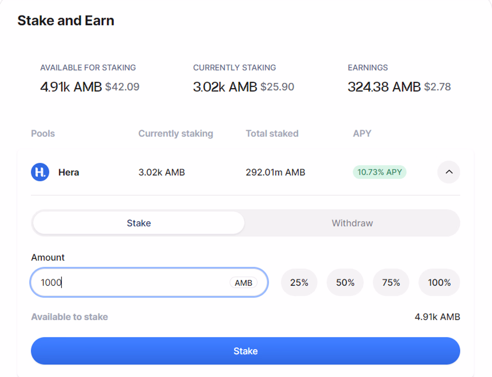Switch to the Withdraw tab
492x377 pixels.
click(x=352, y=223)
